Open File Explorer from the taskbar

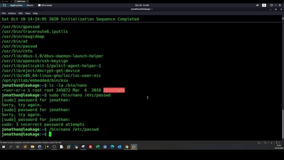pyautogui.click(x=32, y=147)
